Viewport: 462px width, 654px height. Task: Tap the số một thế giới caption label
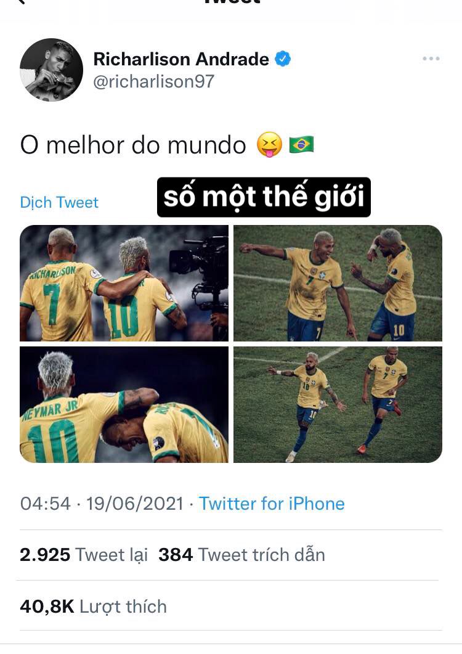(264, 197)
